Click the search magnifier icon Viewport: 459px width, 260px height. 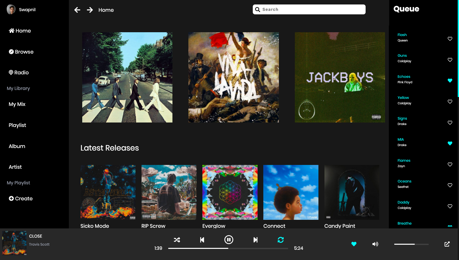coord(258,10)
